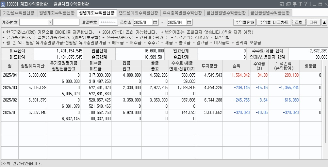The image size is (328, 167).
Task: Click the 2025/04 withdrawal amount 4,582,296
Action: pyautogui.click(x=159, y=75)
